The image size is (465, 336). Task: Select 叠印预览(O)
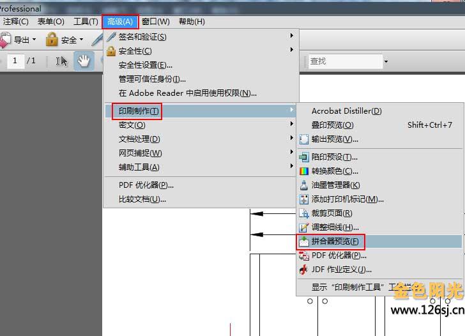[379, 125]
